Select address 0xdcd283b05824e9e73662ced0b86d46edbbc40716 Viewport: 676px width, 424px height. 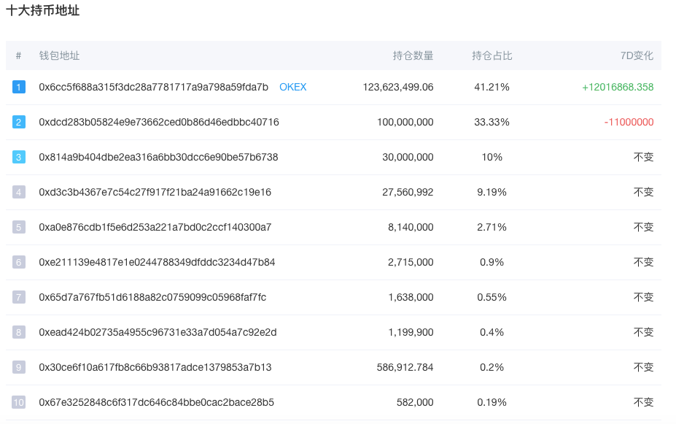click(159, 122)
